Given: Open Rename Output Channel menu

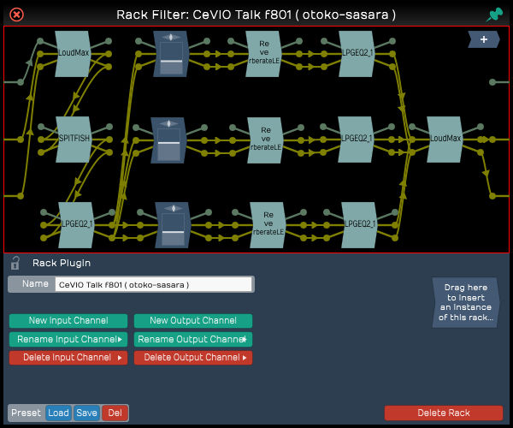Looking at the screenshot, I should tap(193, 339).
